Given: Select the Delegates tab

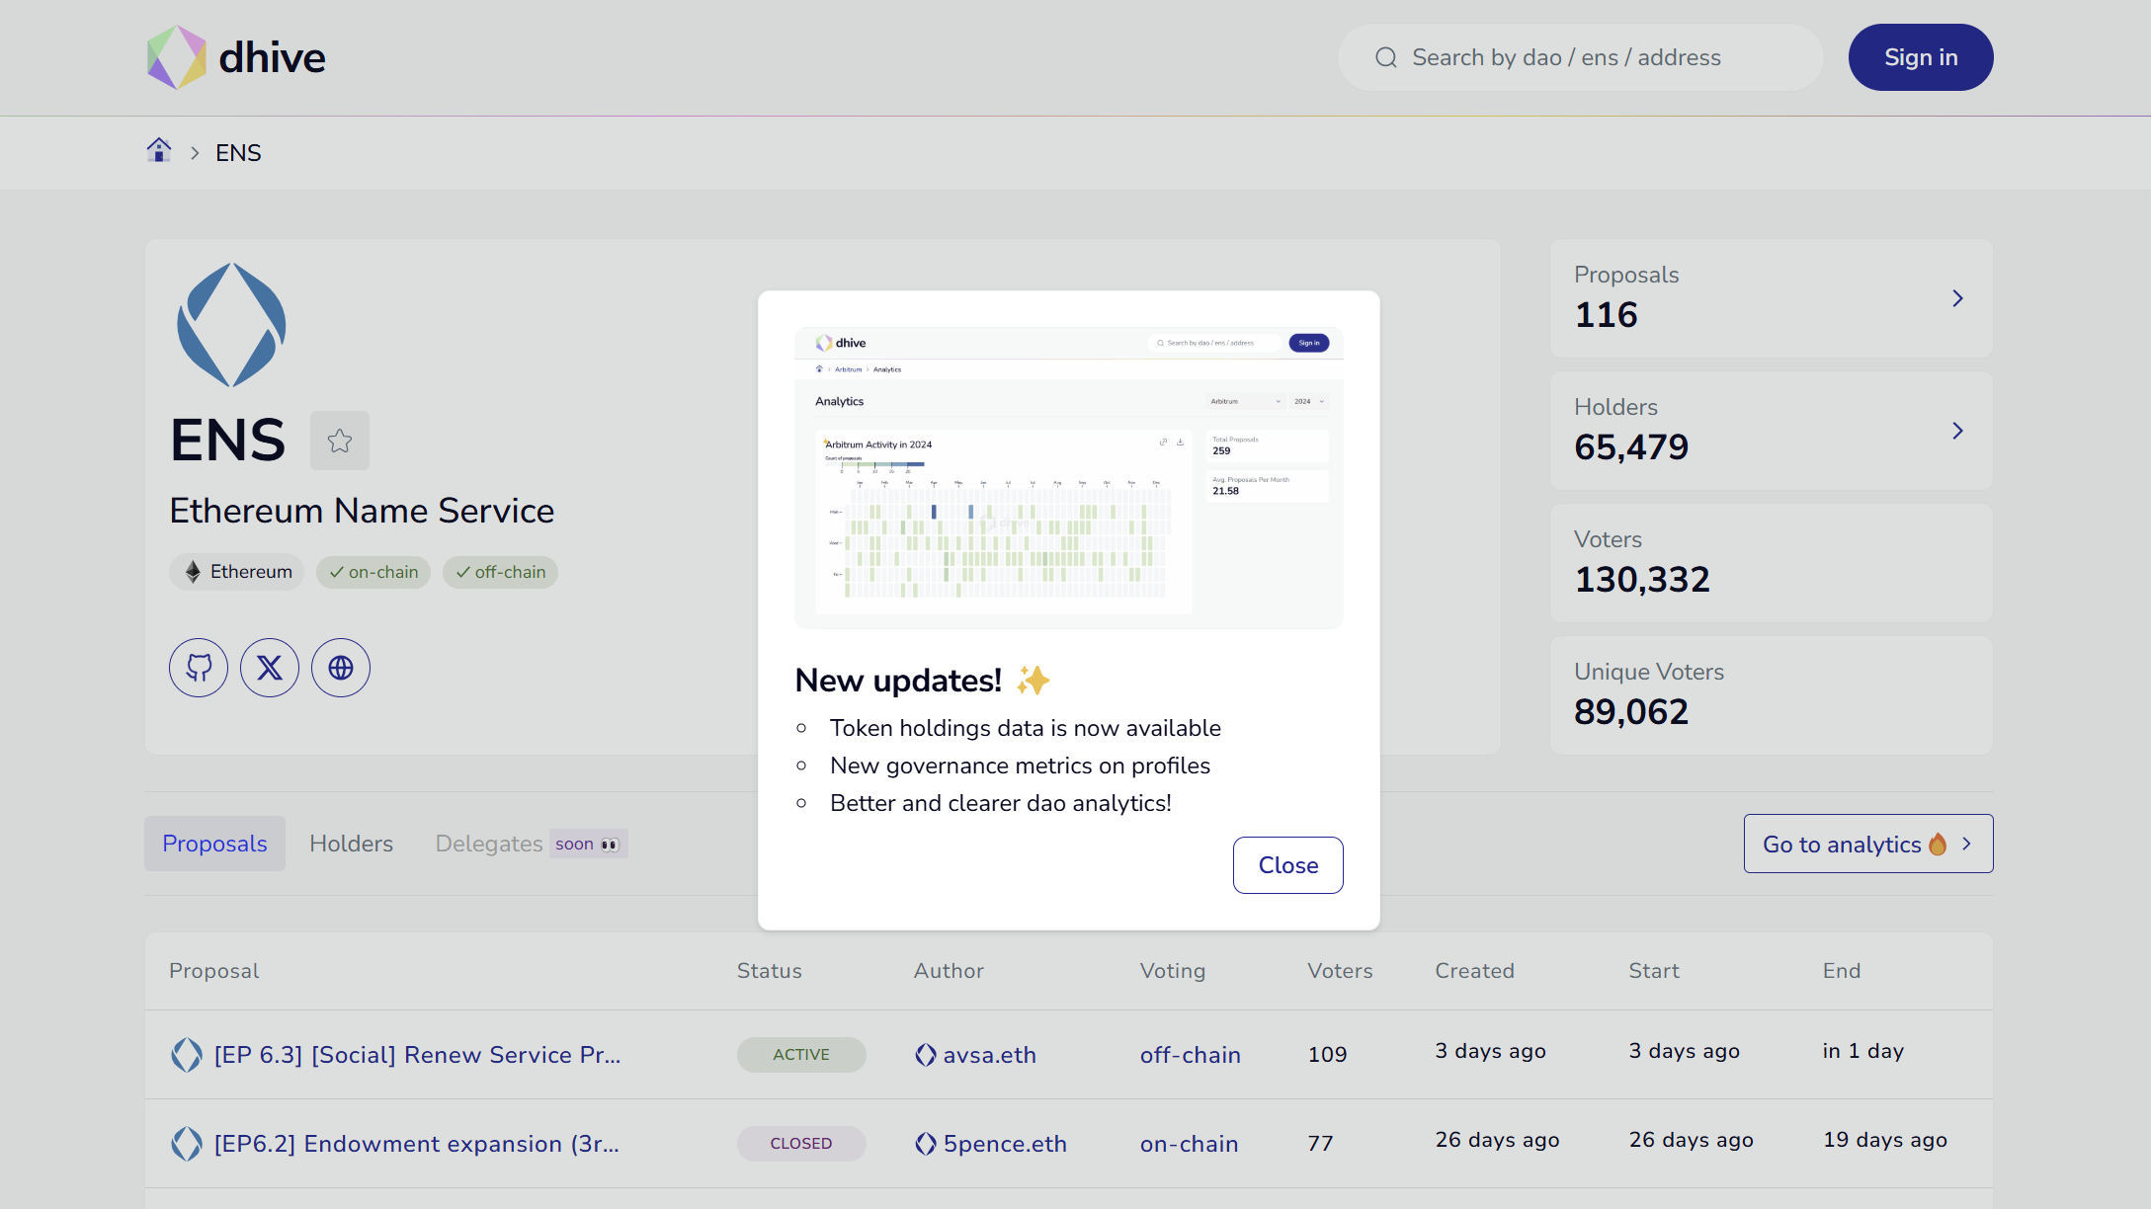Looking at the screenshot, I should point(489,844).
